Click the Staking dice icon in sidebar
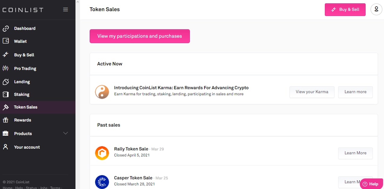This screenshot has height=189, width=384. [5, 94]
